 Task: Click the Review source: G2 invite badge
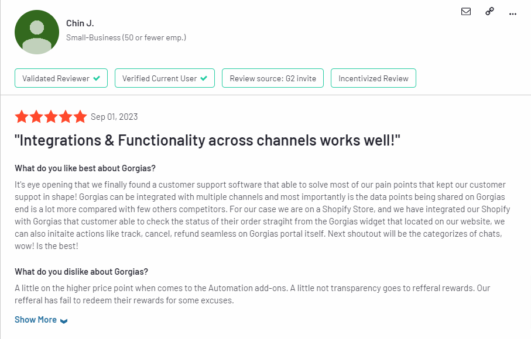(x=273, y=78)
